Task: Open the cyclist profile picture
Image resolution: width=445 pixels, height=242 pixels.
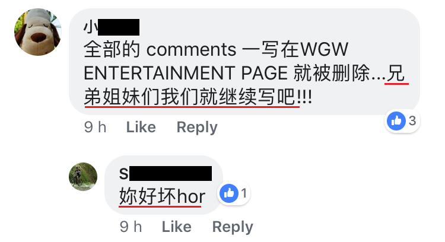Action: point(83,177)
